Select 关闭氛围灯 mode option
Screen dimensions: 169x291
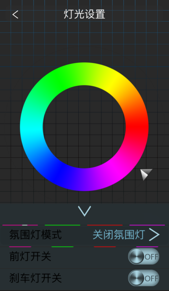tap(119, 235)
